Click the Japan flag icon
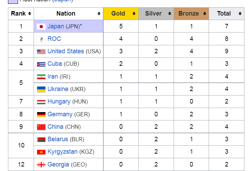The width and height of the screenshot is (251, 171). (x=41, y=26)
